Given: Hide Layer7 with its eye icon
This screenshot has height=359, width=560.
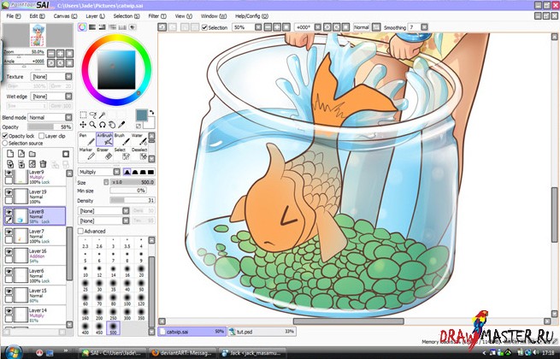Looking at the screenshot, I should (9, 232).
